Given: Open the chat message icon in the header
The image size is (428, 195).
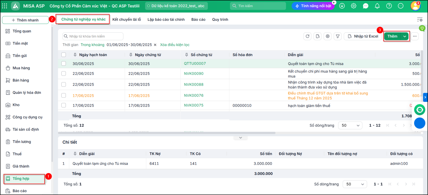Looking at the screenshot, I should pos(365,6).
